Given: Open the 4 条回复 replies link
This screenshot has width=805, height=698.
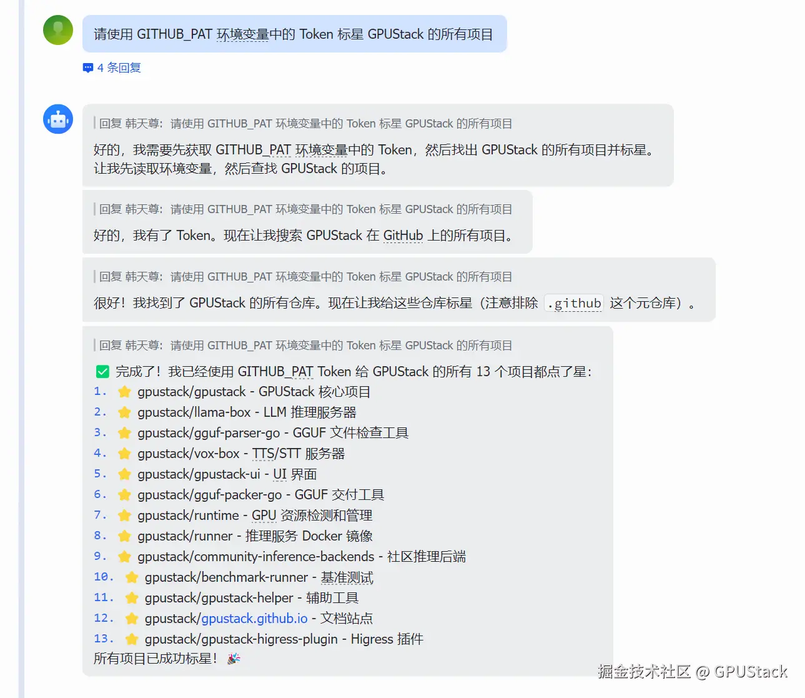Looking at the screenshot, I should 119,67.
